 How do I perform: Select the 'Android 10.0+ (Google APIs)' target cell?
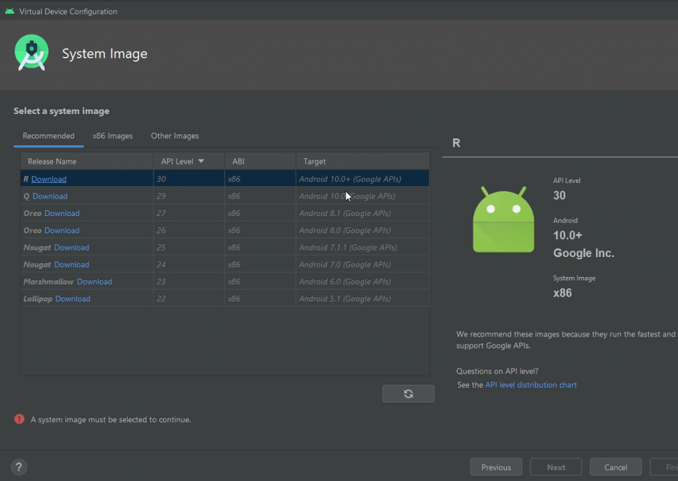(x=363, y=179)
